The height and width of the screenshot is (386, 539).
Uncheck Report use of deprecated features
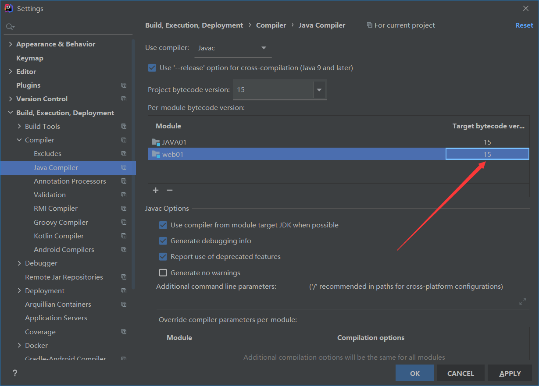click(x=163, y=257)
